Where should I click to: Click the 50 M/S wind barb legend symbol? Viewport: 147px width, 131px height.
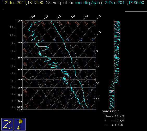pos(108,116)
